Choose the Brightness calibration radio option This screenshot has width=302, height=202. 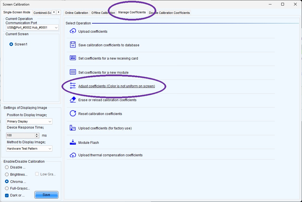(x=7, y=175)
